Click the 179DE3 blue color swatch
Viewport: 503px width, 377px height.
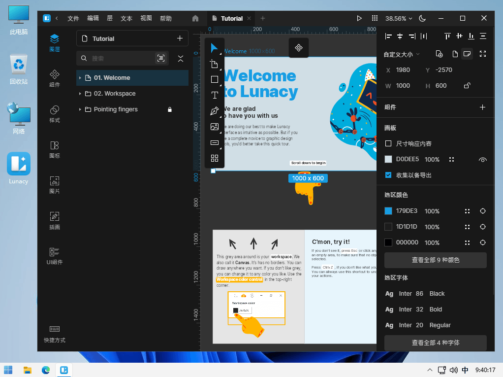pyautogui.click(x=388, y=211)
